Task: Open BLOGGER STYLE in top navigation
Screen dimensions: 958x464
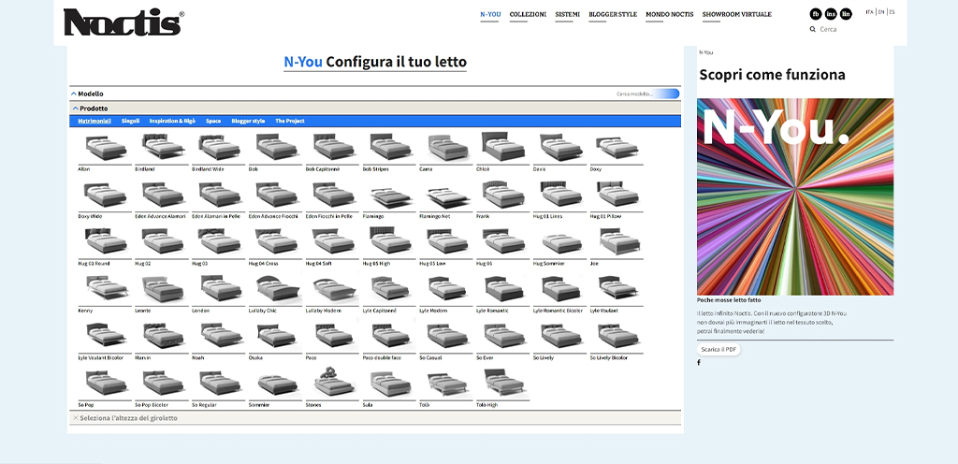Action: tap(613, 14)
